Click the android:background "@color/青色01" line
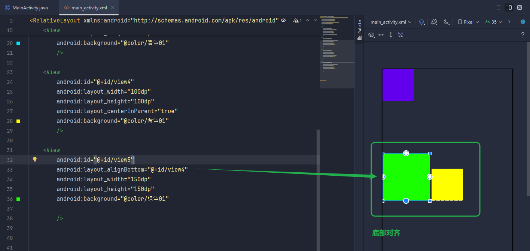This screenshot has height=251, width=530. pyautogui.click(x=113, y=43)
